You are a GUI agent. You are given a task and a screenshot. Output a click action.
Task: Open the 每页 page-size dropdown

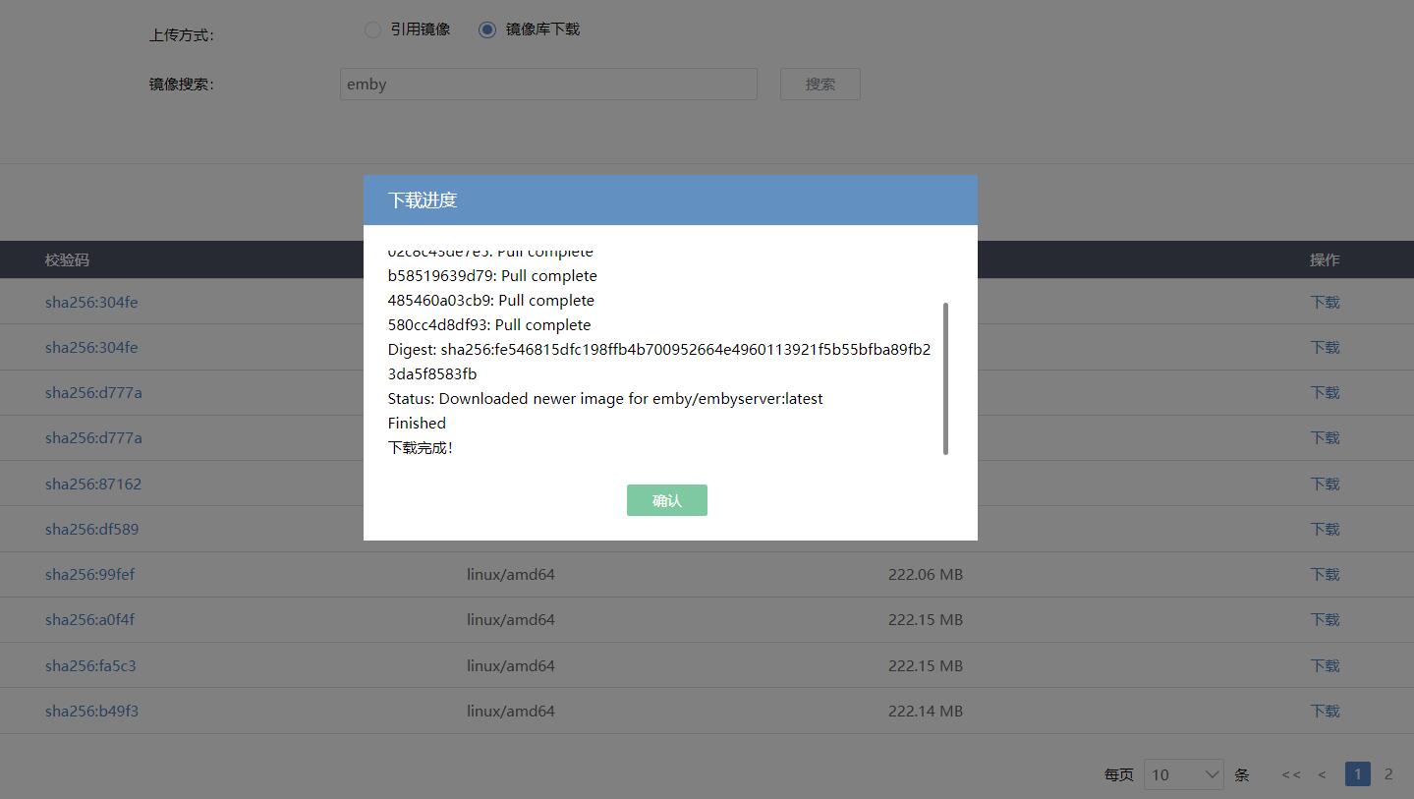1184,774
